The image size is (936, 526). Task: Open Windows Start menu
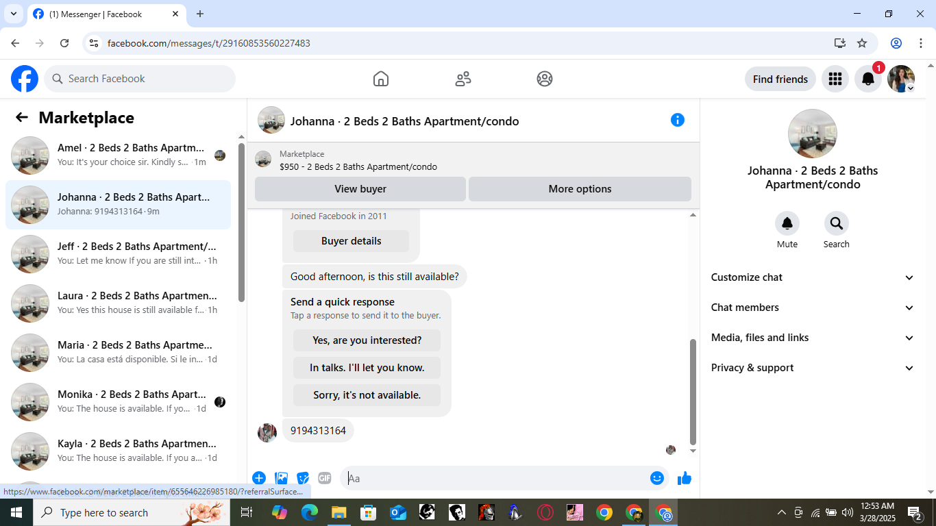(x=16, y=512)
